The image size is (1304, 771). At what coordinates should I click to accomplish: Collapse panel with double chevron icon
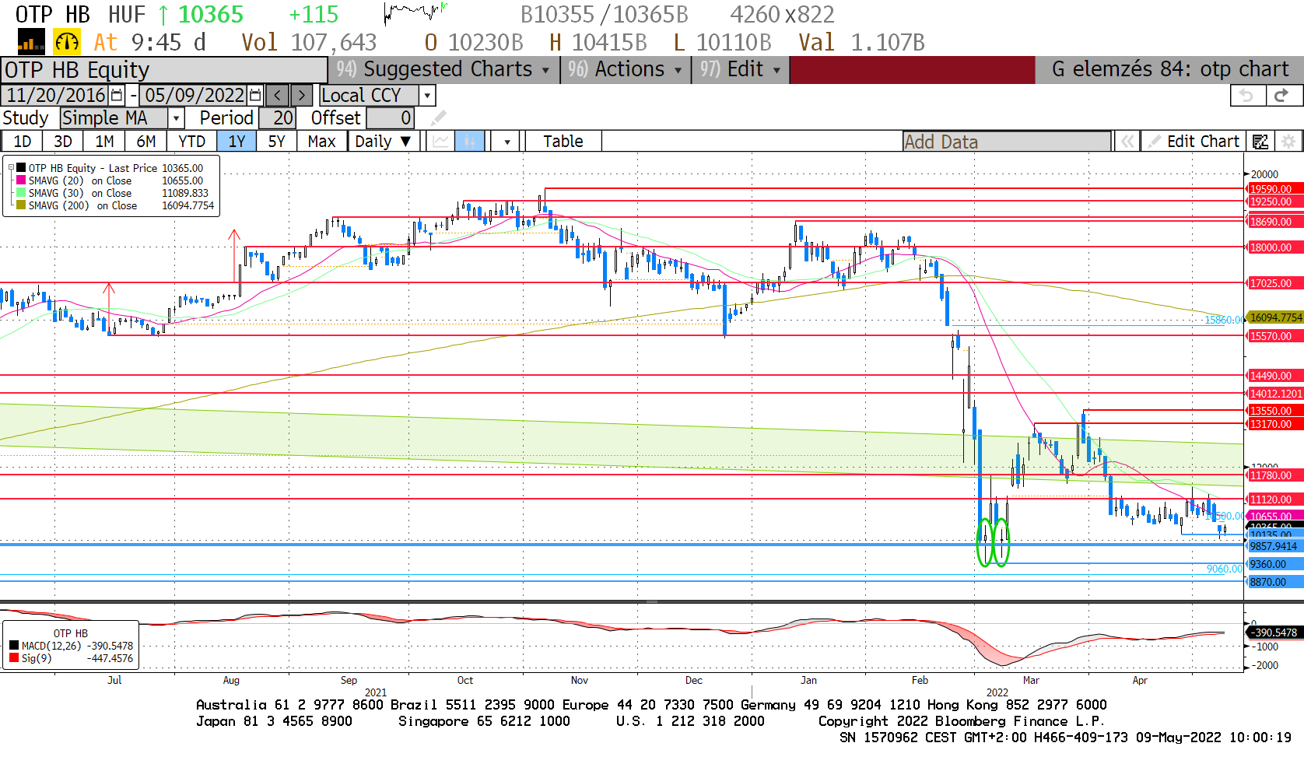1127,142
